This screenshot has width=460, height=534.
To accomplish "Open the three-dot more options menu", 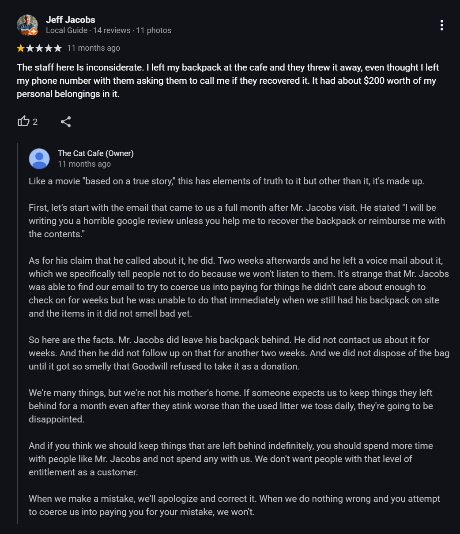I will [441, 25].
